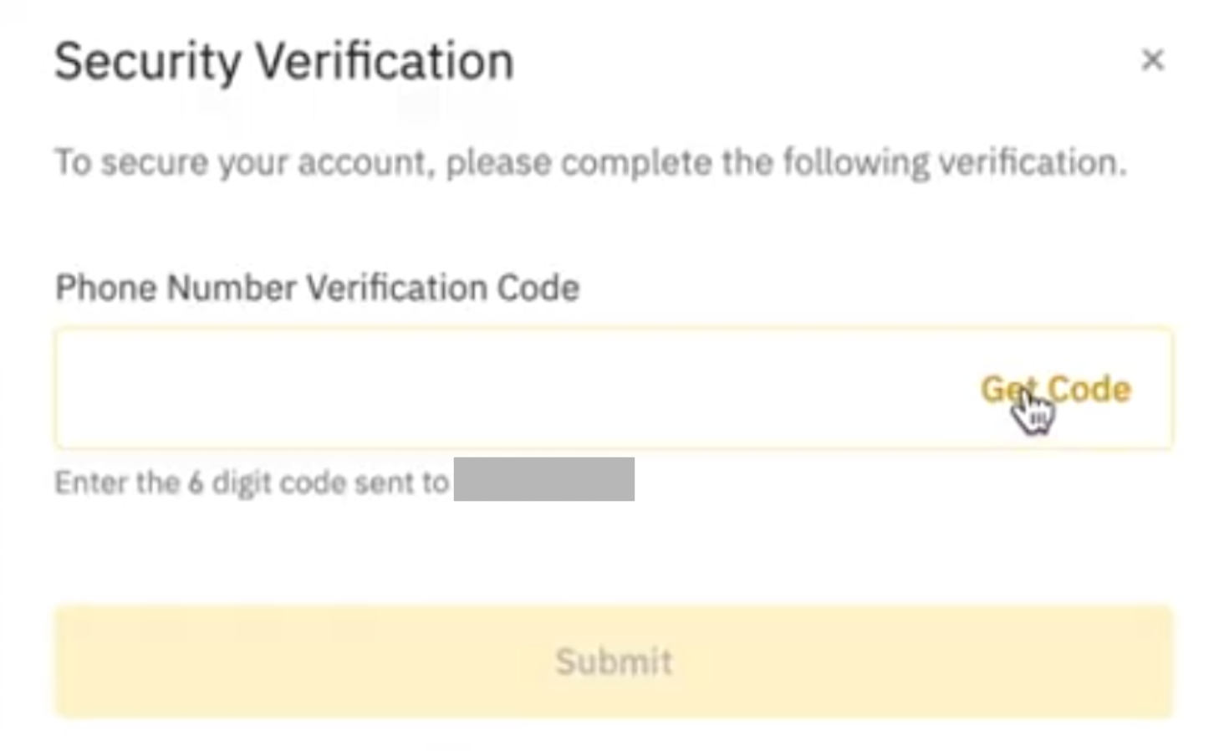Close the Security Verification dialog
This screenshot has width=1224, height=751.
pyautogui.click(x=1152, y=59)
